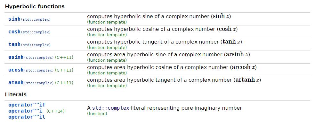Open the atanh std::complex link

pyautogui.click(x=31, y=83)
